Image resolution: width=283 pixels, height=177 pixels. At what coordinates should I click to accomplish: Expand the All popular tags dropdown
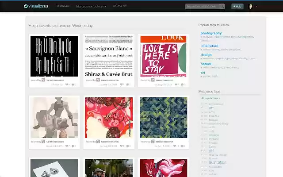(x=210, y=98)
